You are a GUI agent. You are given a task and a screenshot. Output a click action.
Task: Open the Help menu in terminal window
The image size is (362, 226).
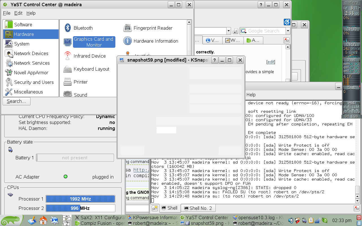pos(251,95)
